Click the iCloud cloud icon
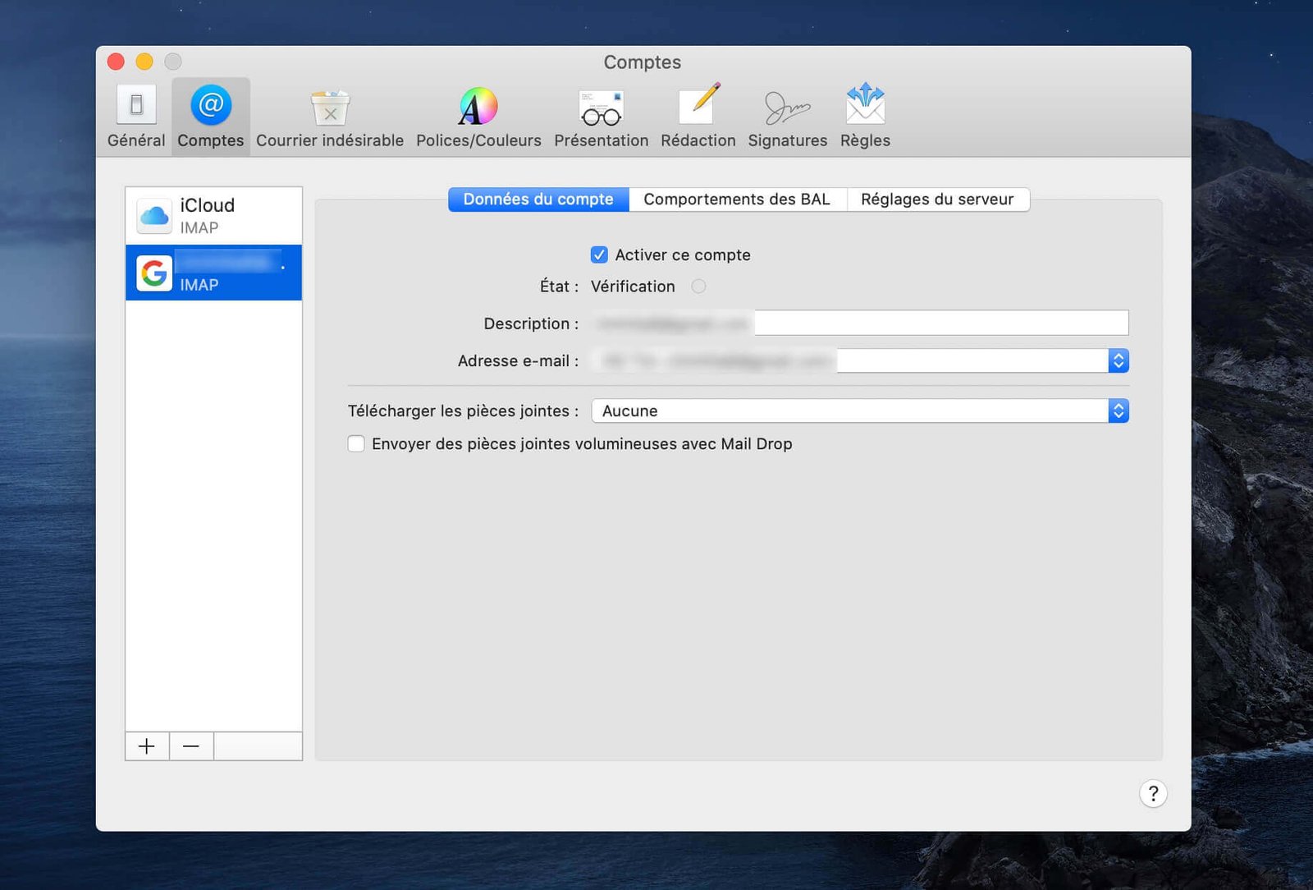The width and height of the screenshot is (1313, 890). 154,216
